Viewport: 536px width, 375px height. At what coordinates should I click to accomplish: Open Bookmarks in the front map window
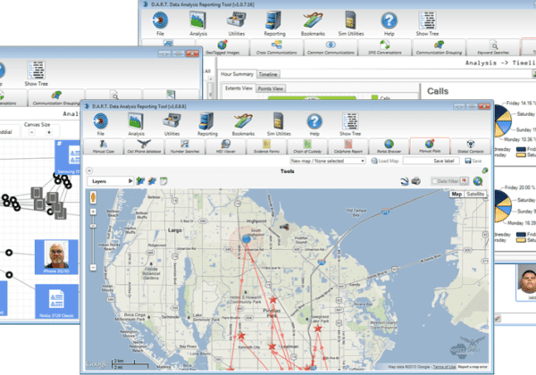243,124
